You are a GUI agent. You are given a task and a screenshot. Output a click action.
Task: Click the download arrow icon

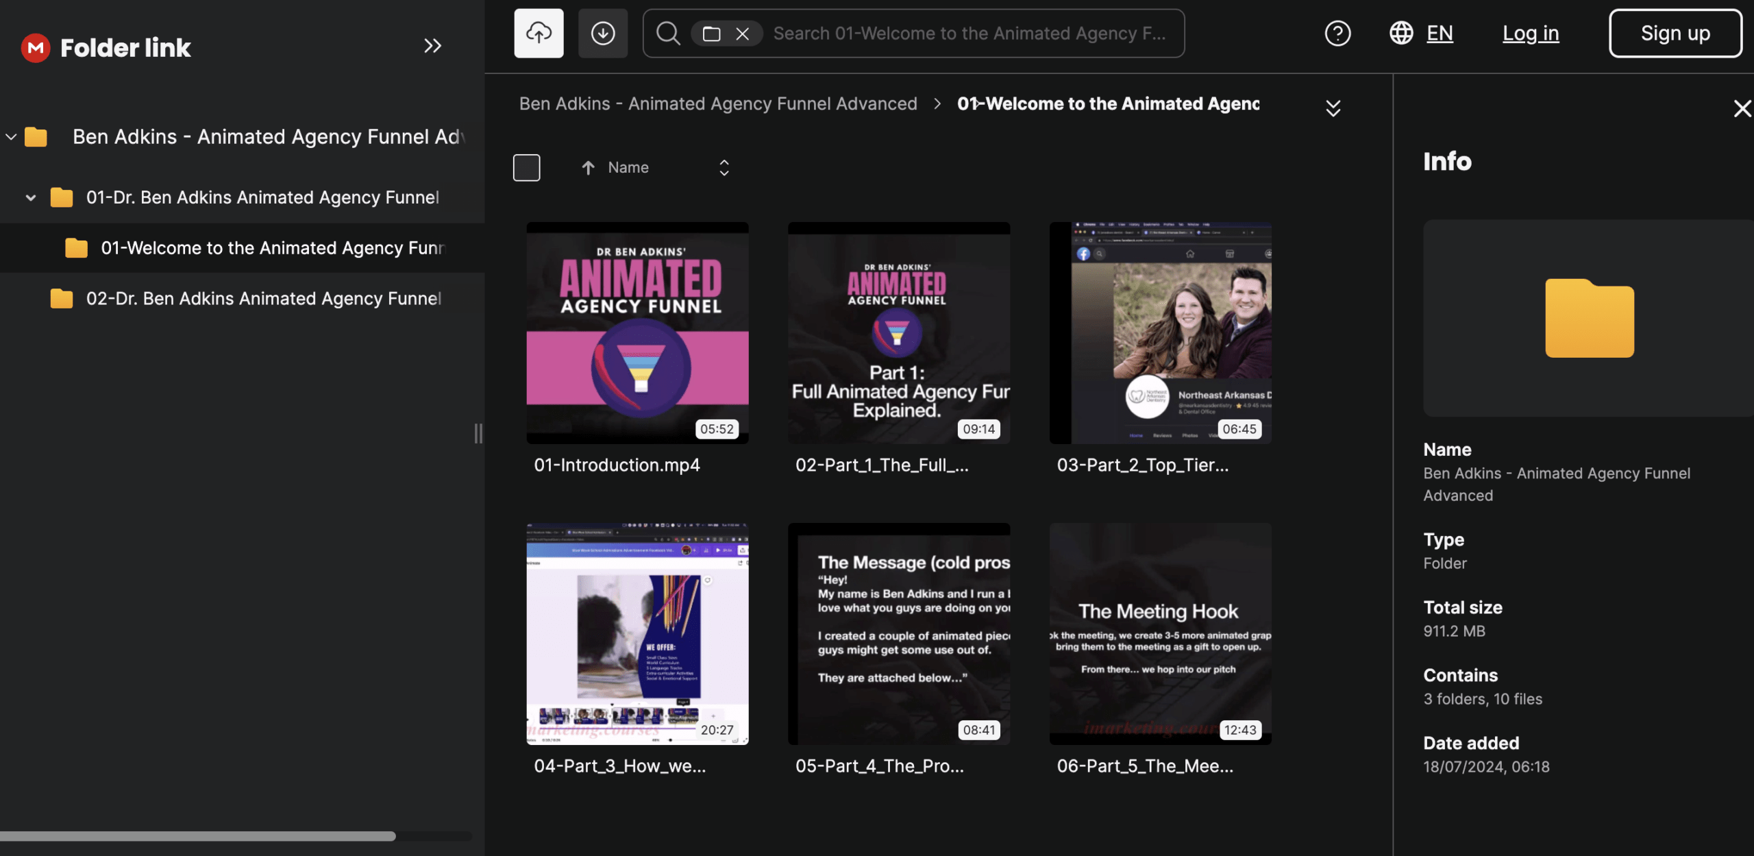pyautogui.click(x=602, y=33)
